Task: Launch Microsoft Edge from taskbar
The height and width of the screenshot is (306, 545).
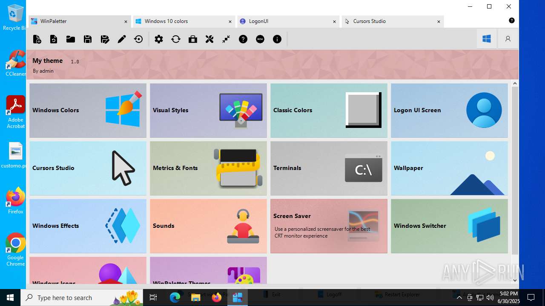Action: click(x=175, y=297)
